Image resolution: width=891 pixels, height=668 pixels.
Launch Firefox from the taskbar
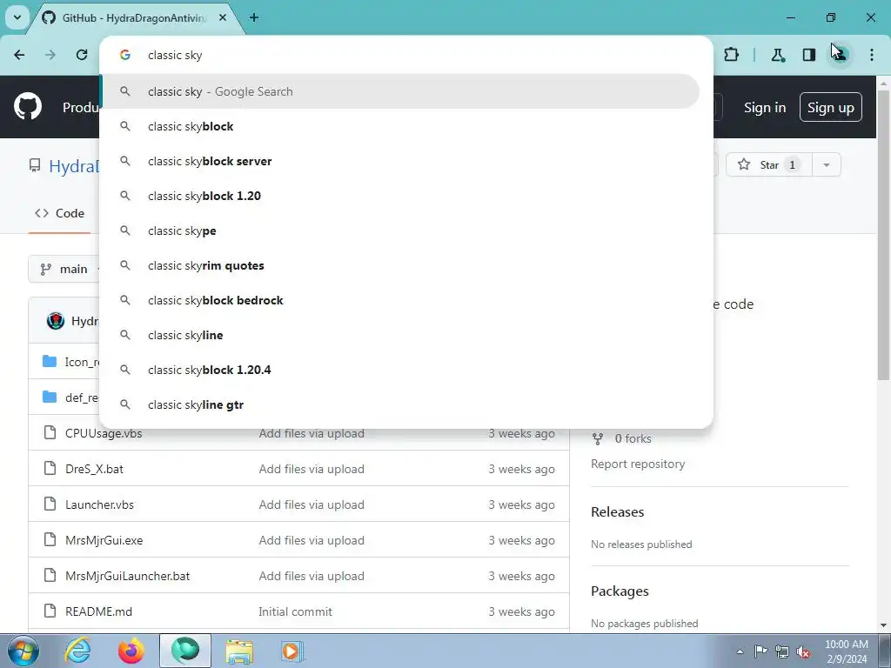131,651
